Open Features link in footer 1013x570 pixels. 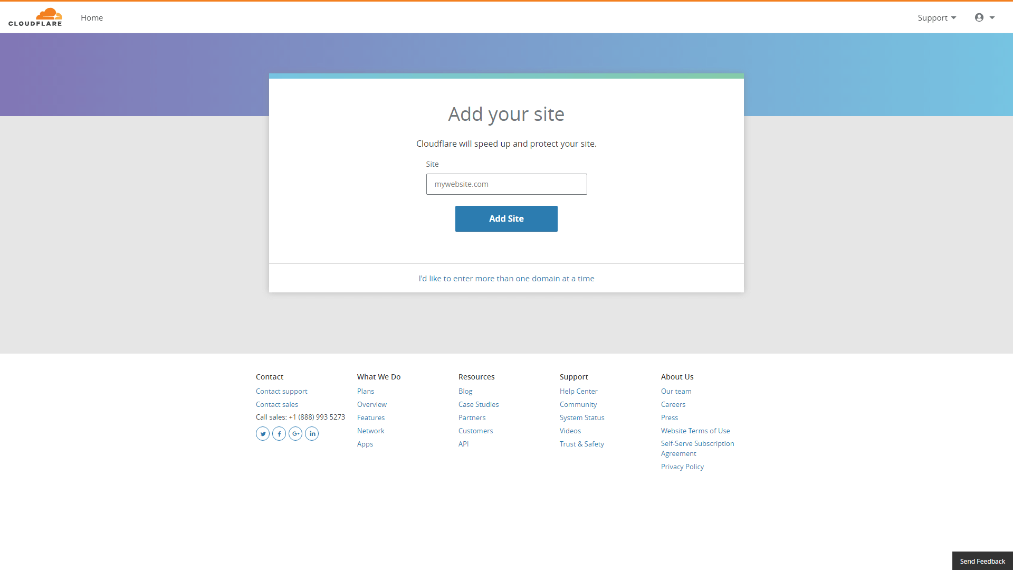[371, 417]
